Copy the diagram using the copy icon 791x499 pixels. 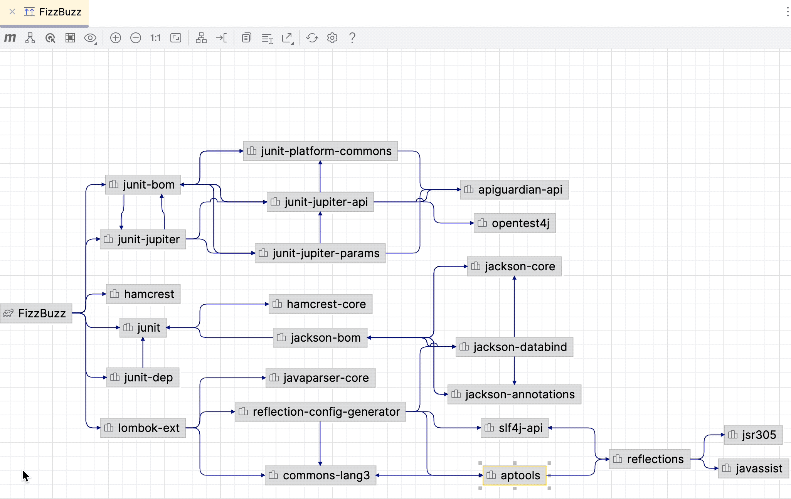click(x=246, y=38)
